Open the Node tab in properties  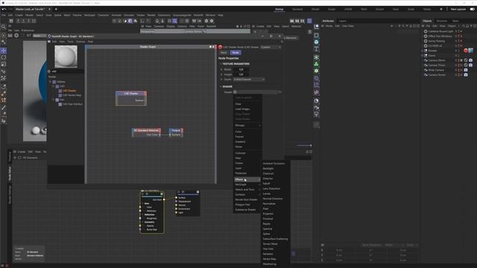point(236,53)
